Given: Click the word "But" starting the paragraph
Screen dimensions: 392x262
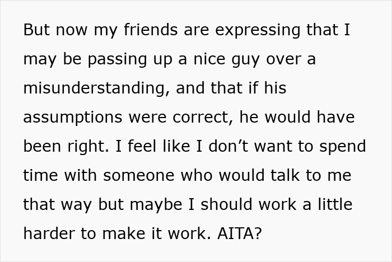Looking at the screenshot, I should coord(36,30).
